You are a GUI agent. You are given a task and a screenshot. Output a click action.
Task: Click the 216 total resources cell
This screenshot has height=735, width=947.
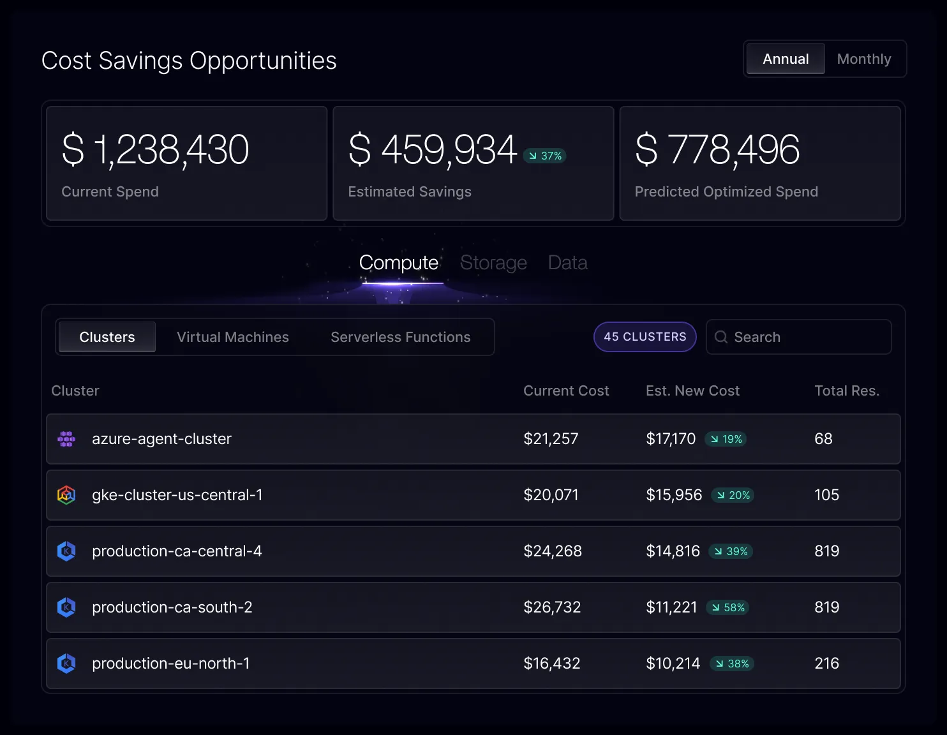tap(827, 664)
